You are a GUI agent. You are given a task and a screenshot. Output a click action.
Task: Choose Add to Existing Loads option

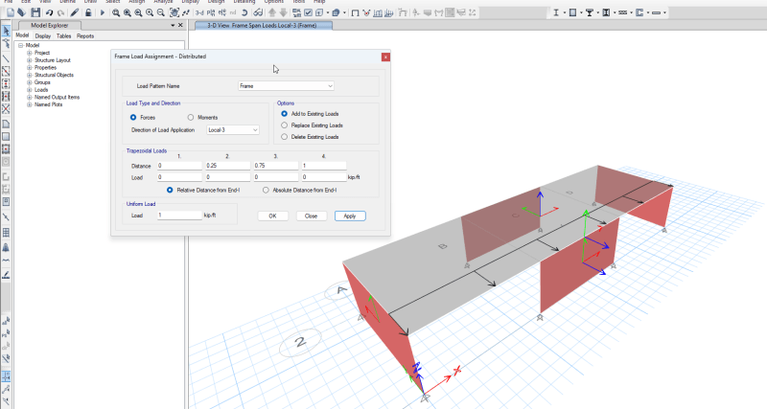point(284,113)
